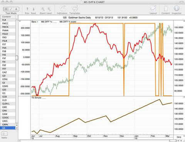Open the gear menu above Stocks
Image resolution: width=185 pixels, height=142 pixels.
(4, 134)
